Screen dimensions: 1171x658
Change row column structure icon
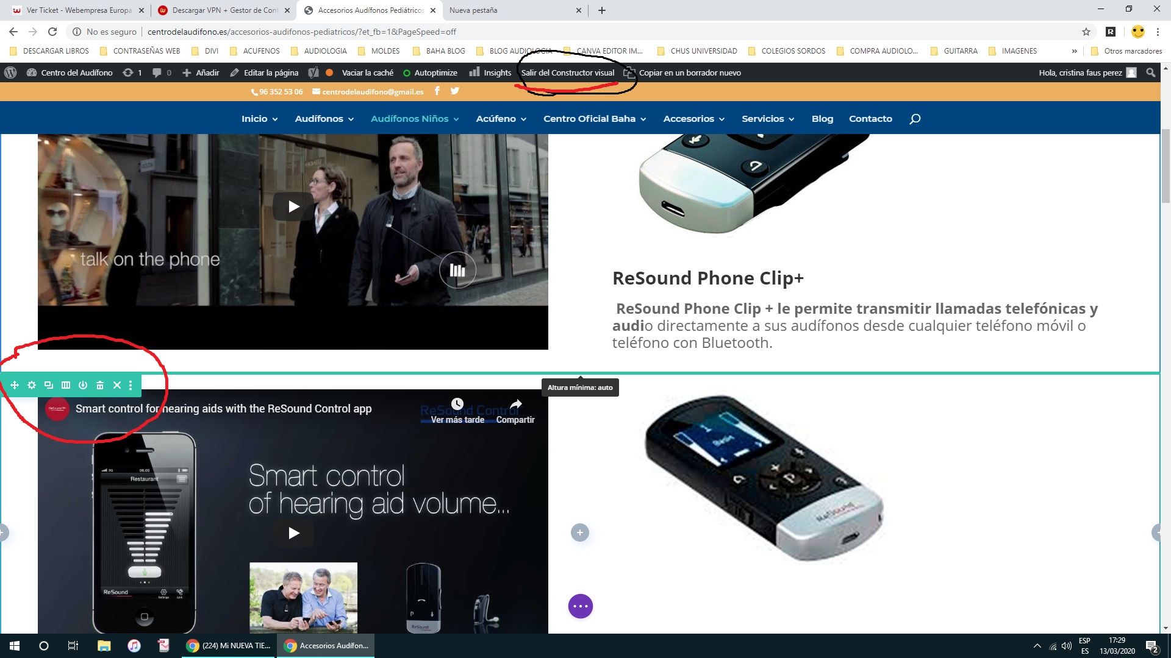click(66, 385)
